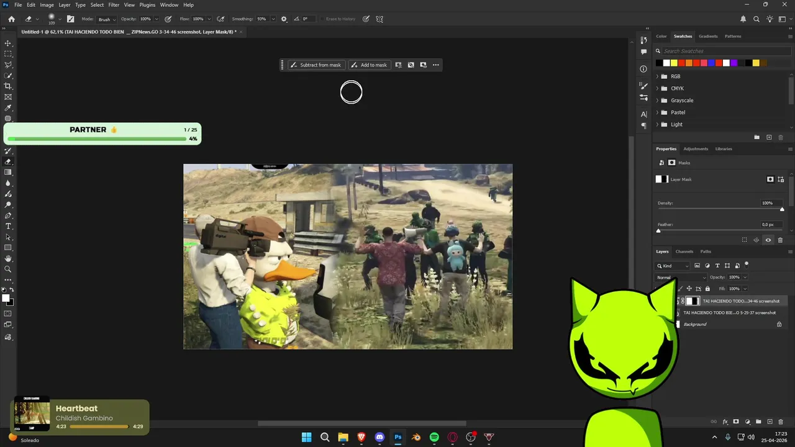Toggle Quick Mask mode

click(x=8, y=314)
